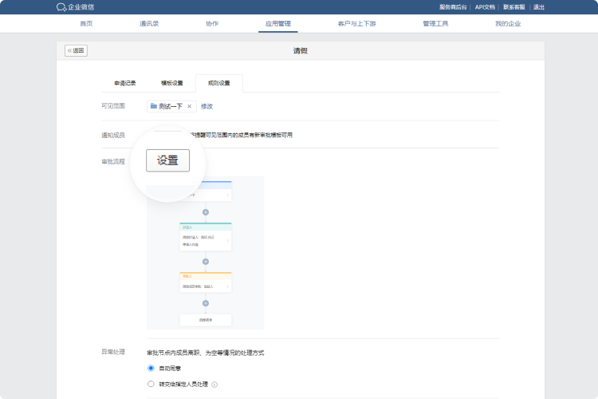
Task: Click the 修改 link for visible range
Action: [x=207, y=106]
